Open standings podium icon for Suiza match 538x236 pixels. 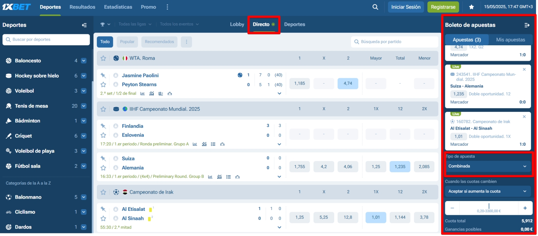(x=237, y=177)
